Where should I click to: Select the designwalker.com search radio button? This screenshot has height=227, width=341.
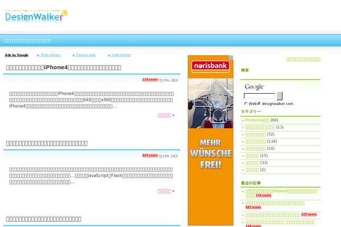pos(259,104)
